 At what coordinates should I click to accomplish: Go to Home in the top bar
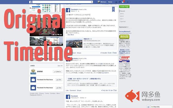click(110, 2)
